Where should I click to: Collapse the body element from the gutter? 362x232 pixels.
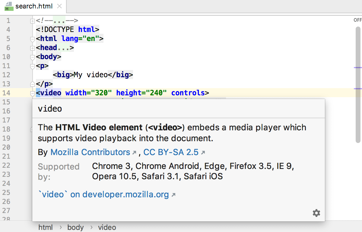click(32, 57)
